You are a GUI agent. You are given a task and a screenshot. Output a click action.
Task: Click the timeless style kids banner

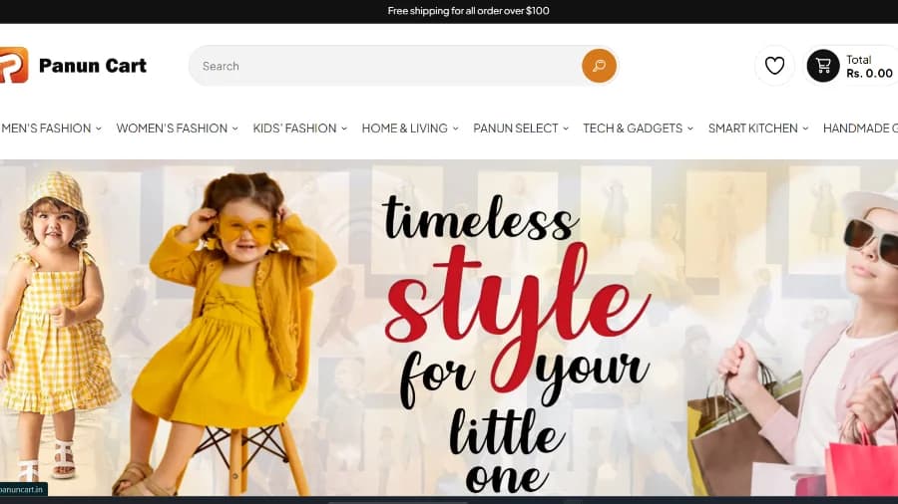[449, 328]
